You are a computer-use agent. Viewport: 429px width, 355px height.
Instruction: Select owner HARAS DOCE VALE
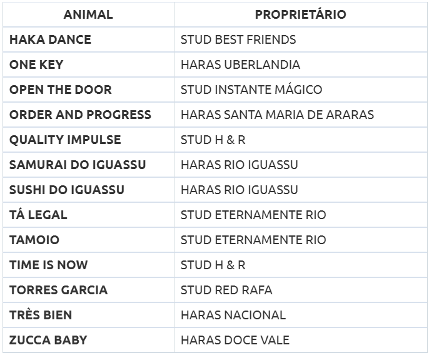pyautogui.click(x=235, y=340)
